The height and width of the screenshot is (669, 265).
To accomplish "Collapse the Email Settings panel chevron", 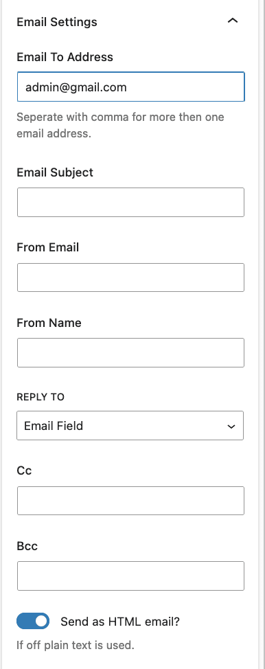I will [x=233, y=21].
